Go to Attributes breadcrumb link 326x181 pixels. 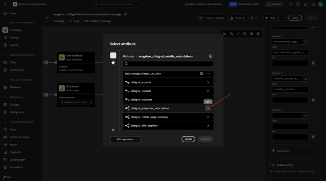(128, 57)
